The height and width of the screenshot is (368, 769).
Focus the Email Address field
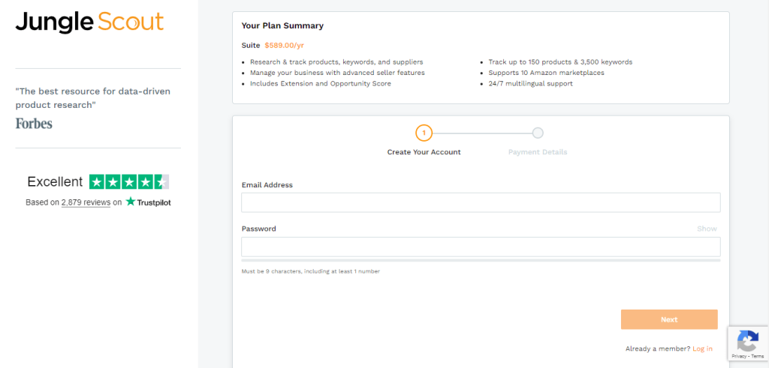click(481, 202)
